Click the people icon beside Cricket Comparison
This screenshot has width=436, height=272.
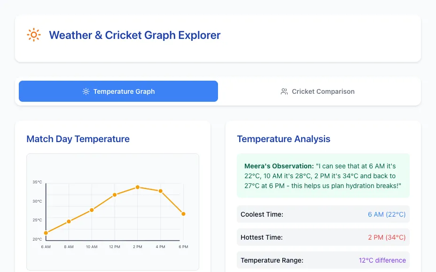[x=284, y=91]
